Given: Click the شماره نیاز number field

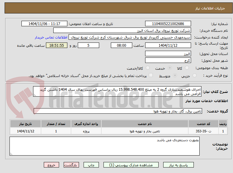Looking at the screenshot, I should point(168,24).
